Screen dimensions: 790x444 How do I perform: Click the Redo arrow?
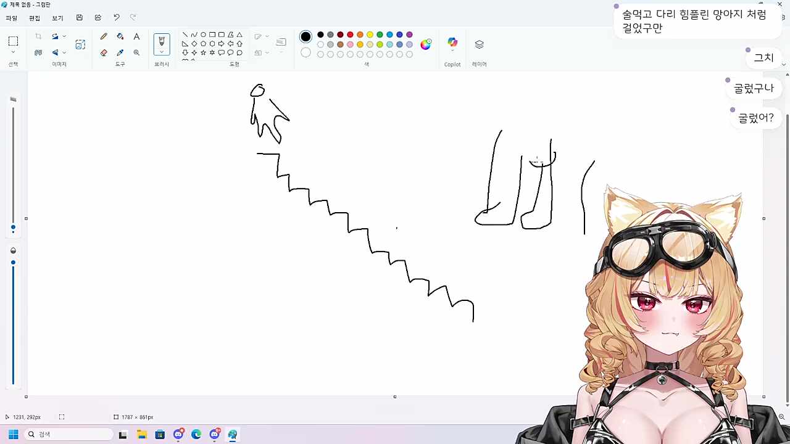(133, 18)
